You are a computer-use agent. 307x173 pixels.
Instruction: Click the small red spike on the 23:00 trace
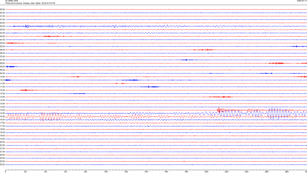pos(184,161)
